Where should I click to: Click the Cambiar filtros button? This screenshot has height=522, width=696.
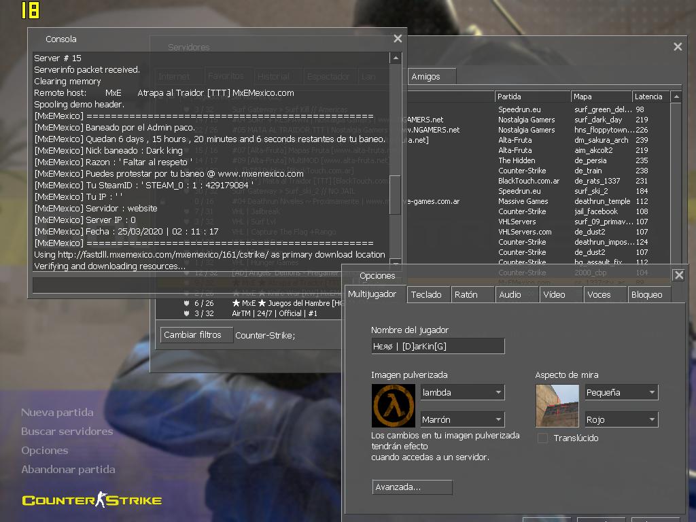click(196, 334)
